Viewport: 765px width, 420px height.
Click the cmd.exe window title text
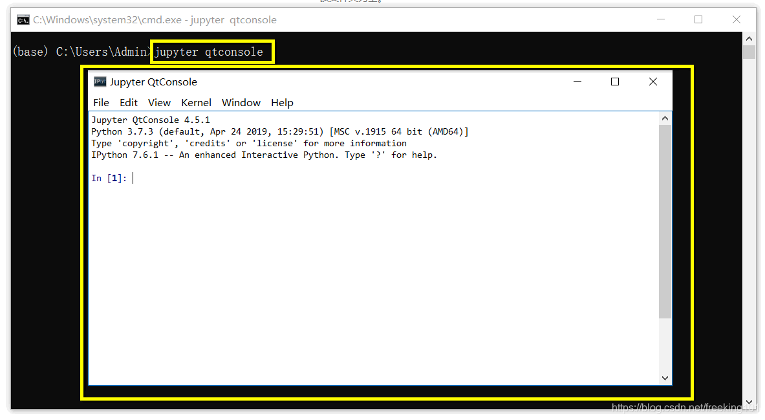pos(155,20)
